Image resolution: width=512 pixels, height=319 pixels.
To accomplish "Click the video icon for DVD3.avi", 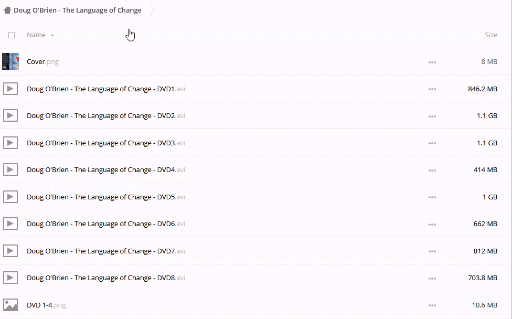I will pyautogui.click(x=10, y=143).
